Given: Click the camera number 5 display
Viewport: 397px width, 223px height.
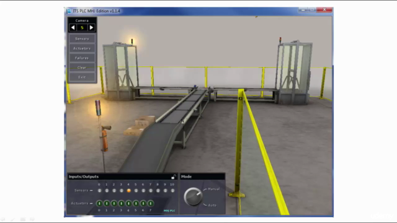Looking at the screenshot, I should click(82, 27).
